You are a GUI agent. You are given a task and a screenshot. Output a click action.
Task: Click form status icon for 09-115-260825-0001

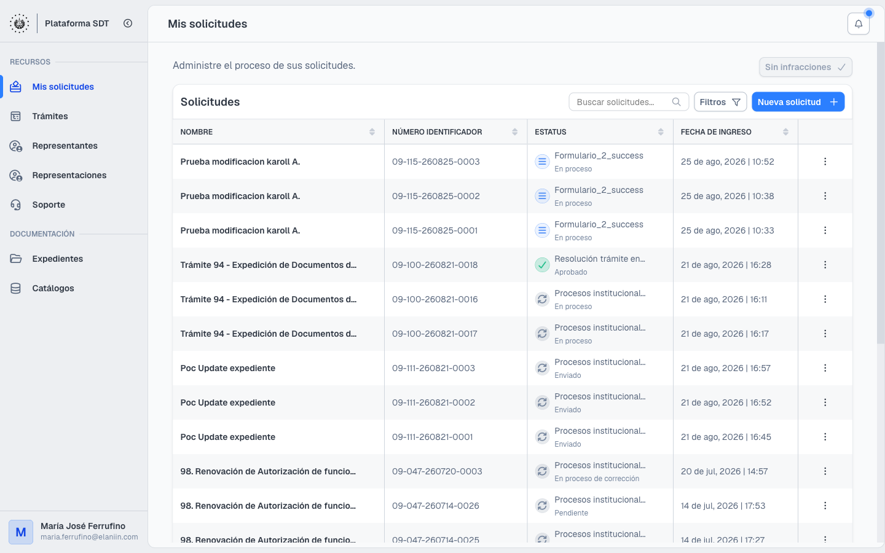click(542, 230)
